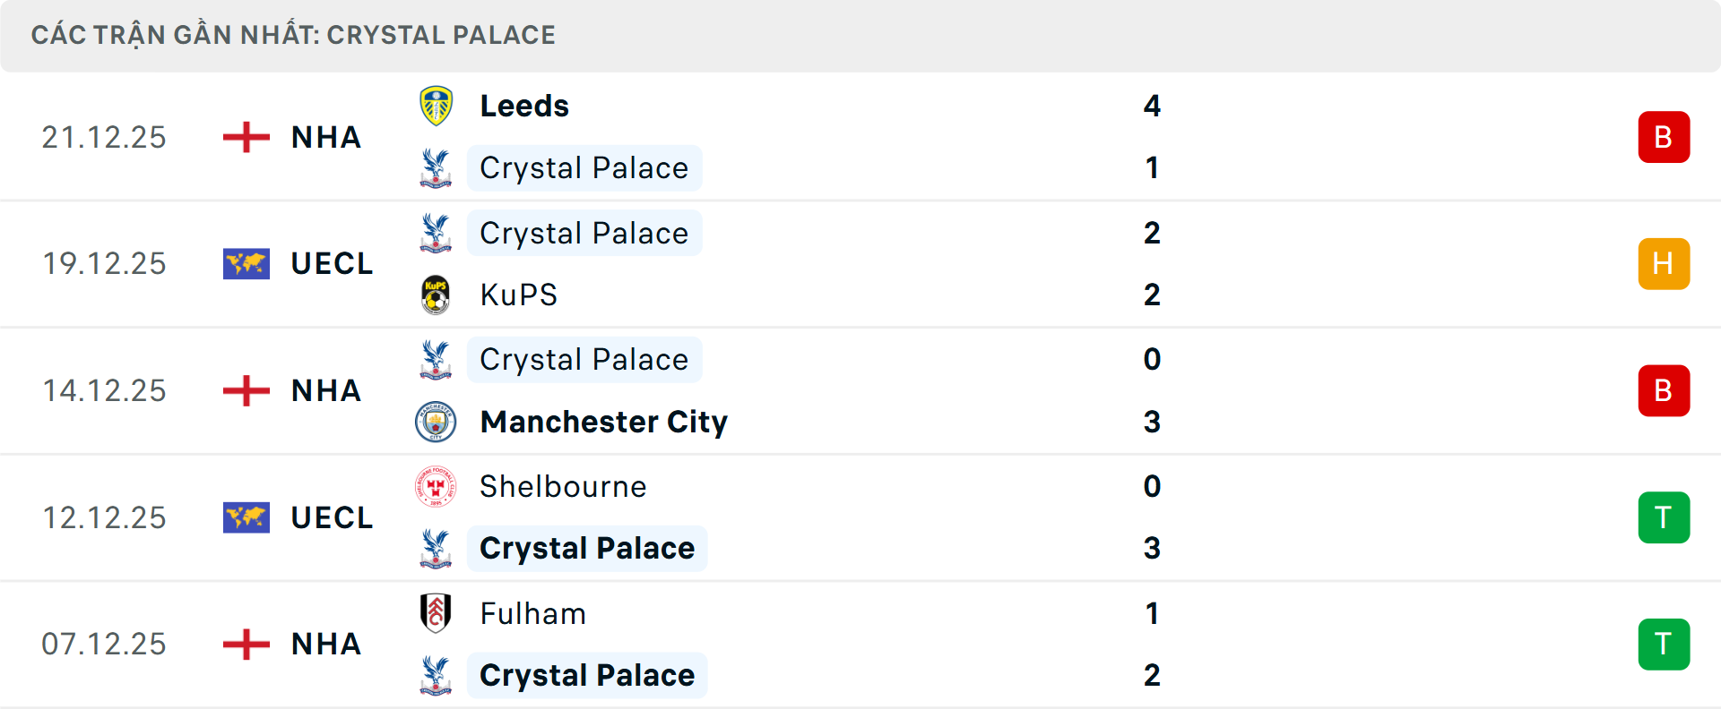Open the Crystal Palace link in the KuPS row
The image size is (1721, 709).
(584, 233)
